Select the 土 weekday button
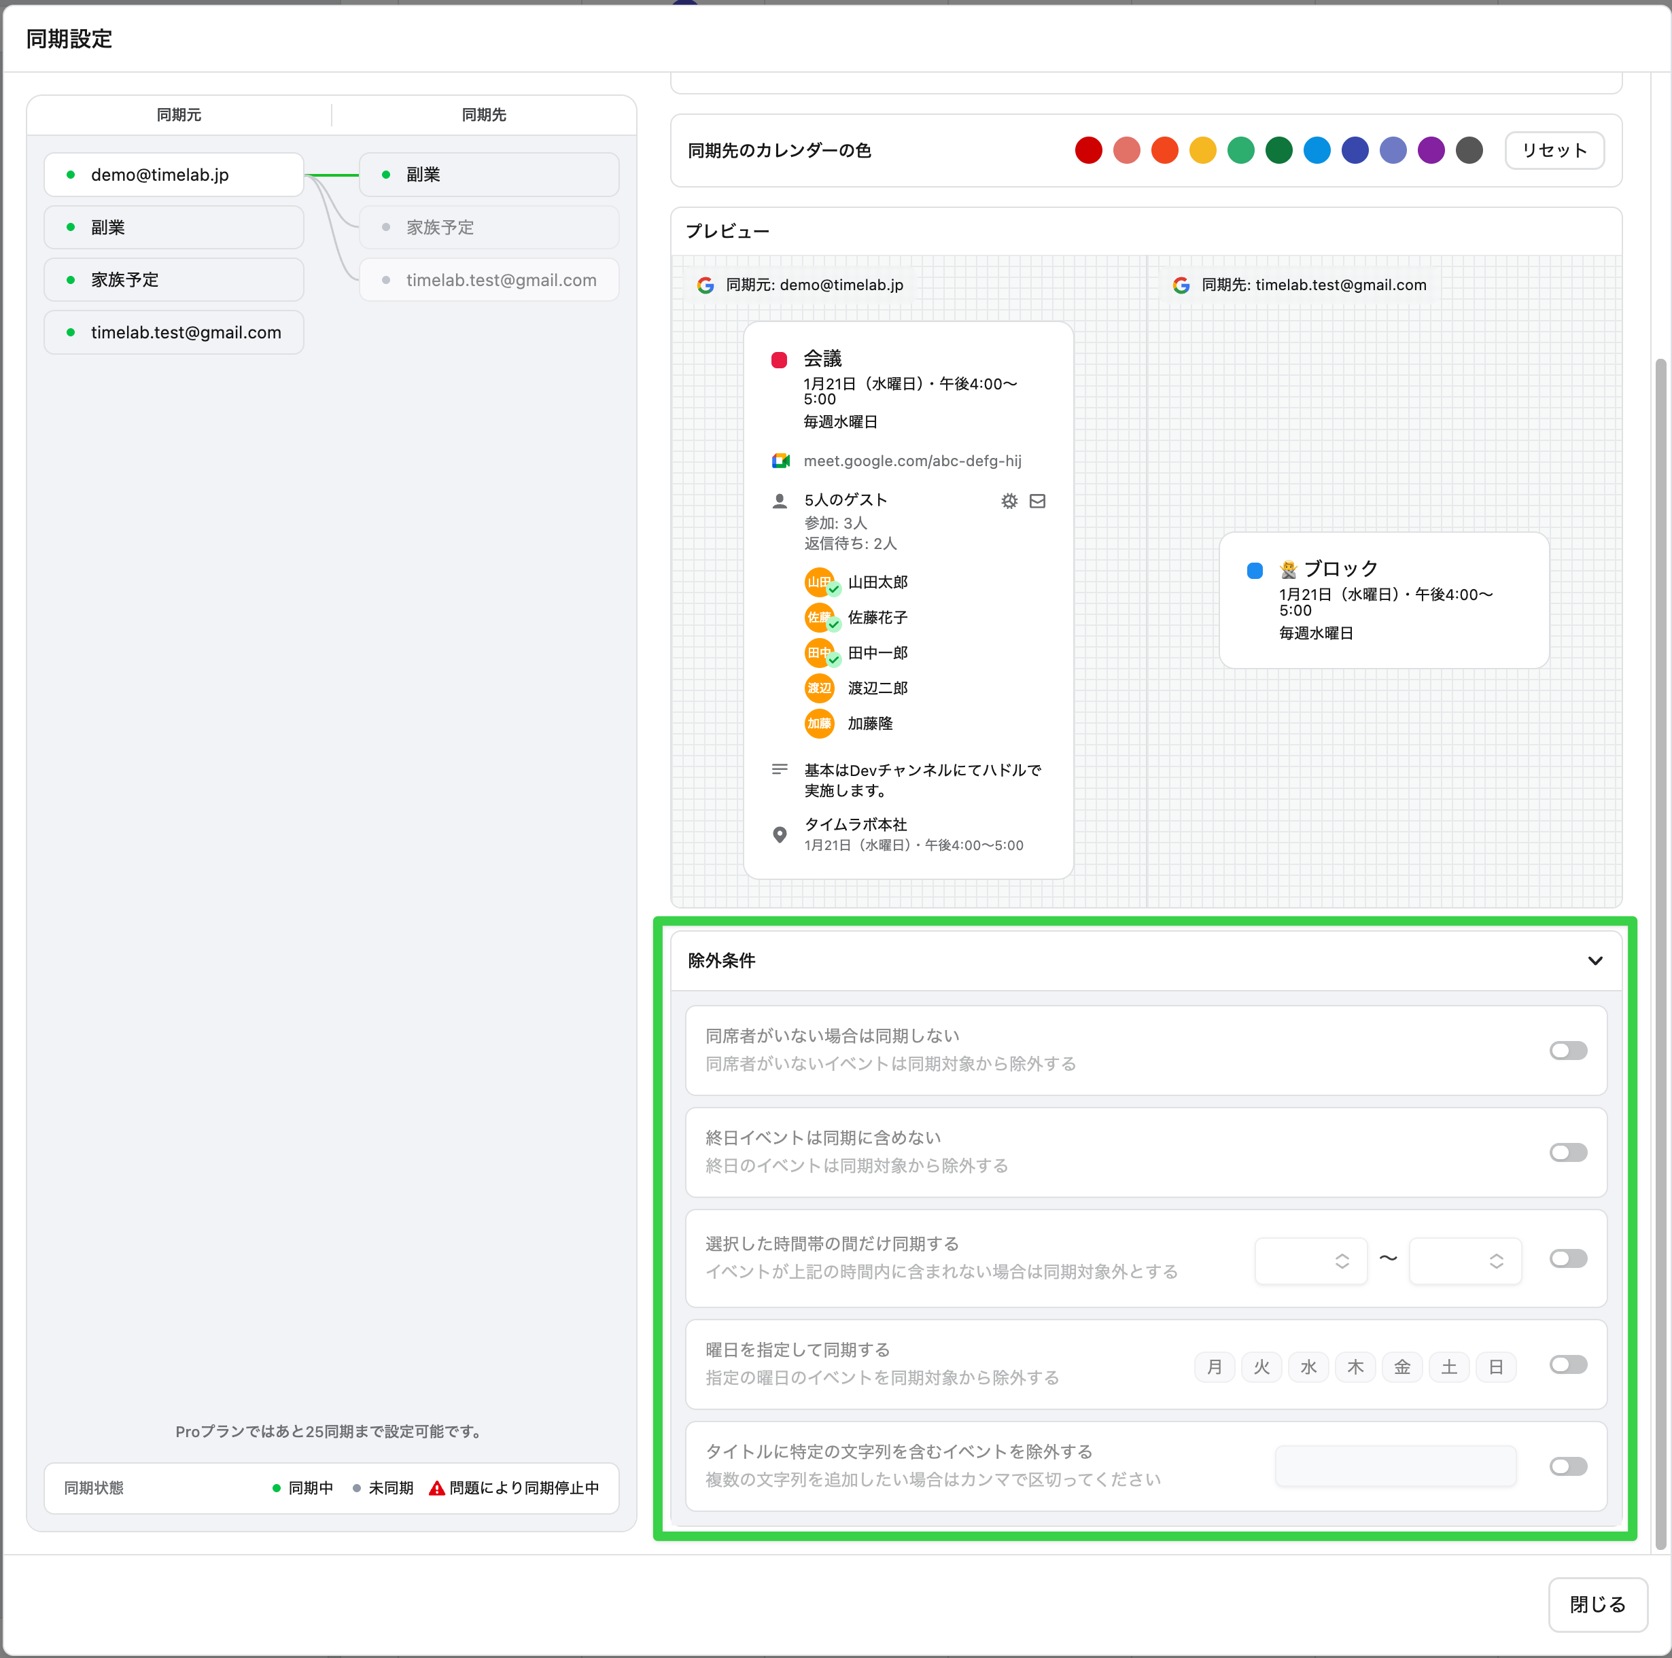The width and height of the screenshot is (1672, 1658). tap(1448, 1367)
